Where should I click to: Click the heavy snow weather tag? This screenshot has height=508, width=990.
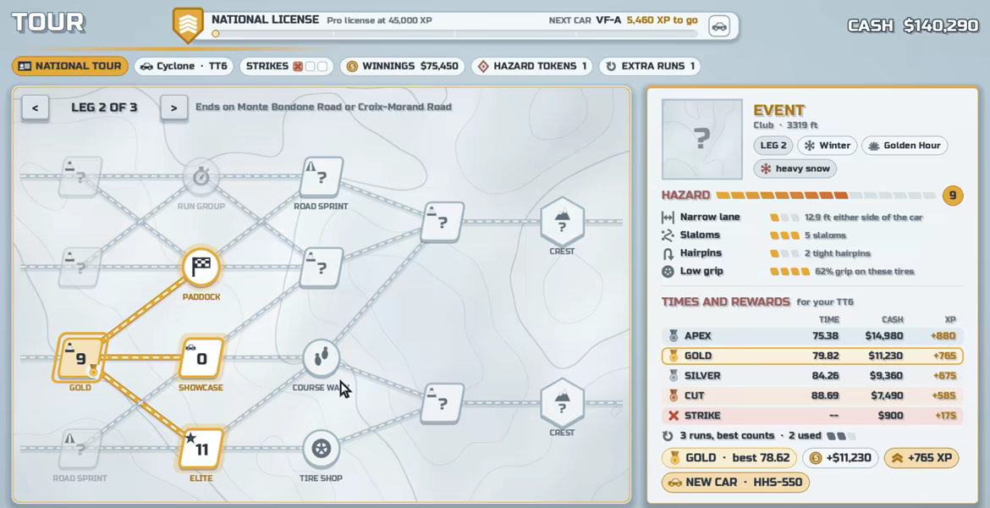pos(795,168)
